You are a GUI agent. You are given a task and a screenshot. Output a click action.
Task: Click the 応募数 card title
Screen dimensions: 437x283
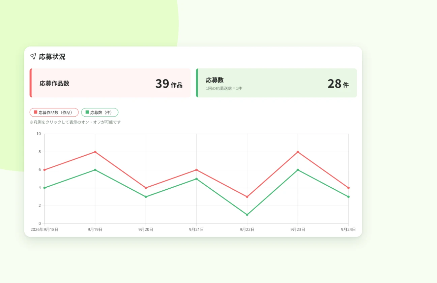[215, 80]
